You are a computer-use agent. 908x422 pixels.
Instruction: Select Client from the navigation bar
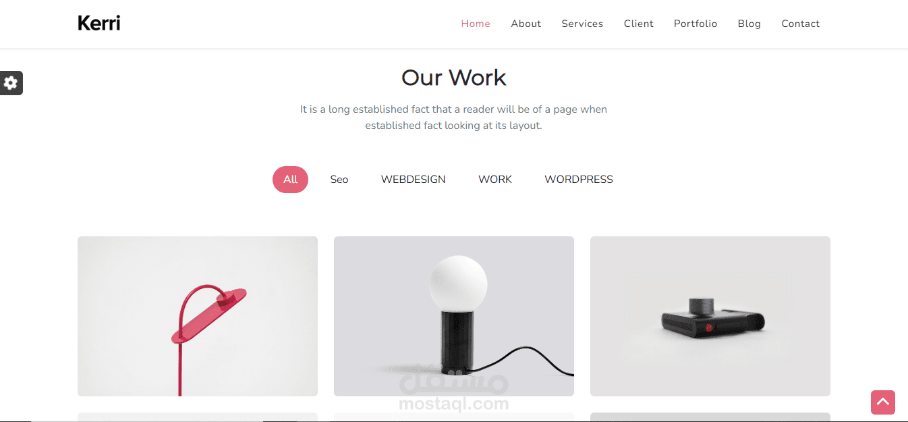[639, 24]
